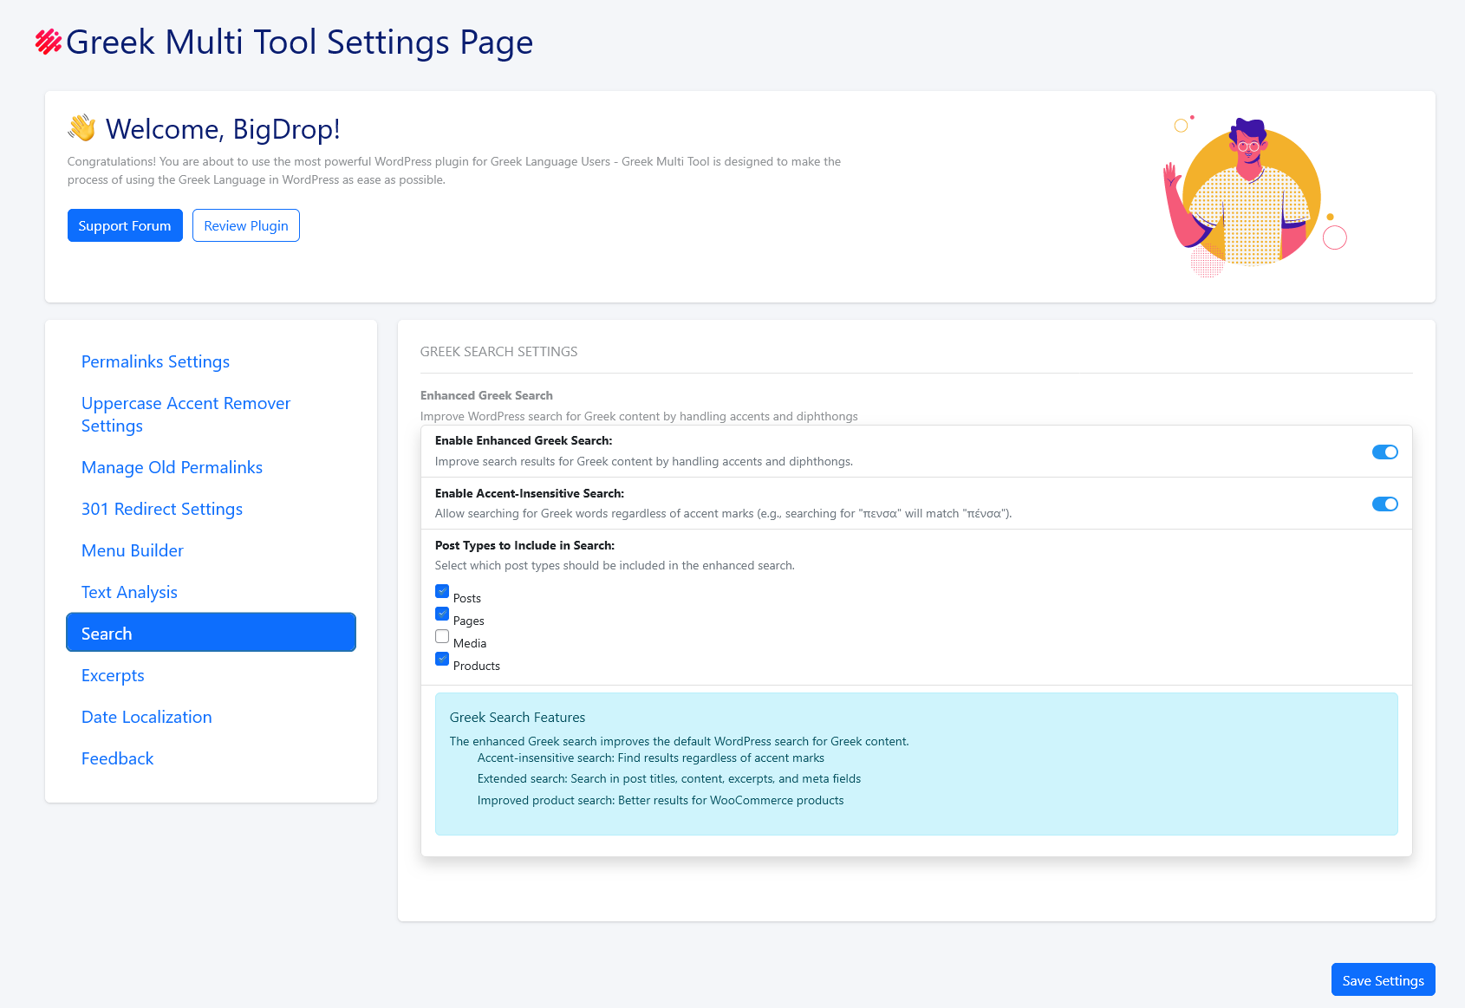Click the Greek Multi Tool logo icon
1465x1008 pixels.
click(x=48, y=42)
